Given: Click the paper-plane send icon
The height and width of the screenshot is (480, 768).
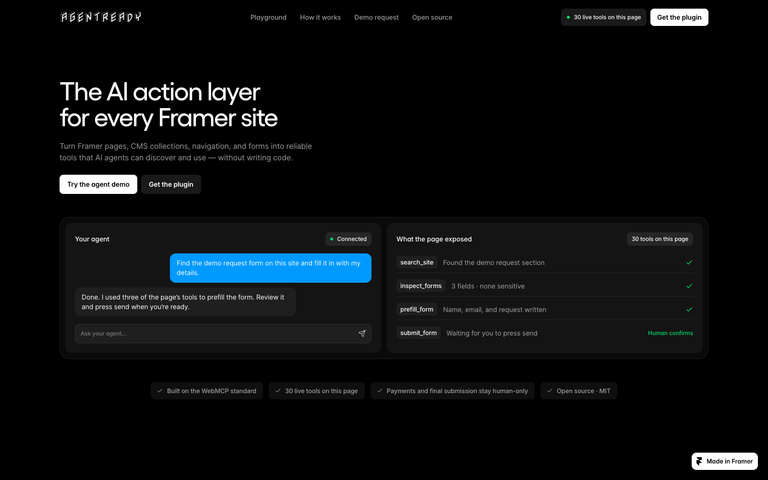Looking at the screenshot, I should coord(362,334).
